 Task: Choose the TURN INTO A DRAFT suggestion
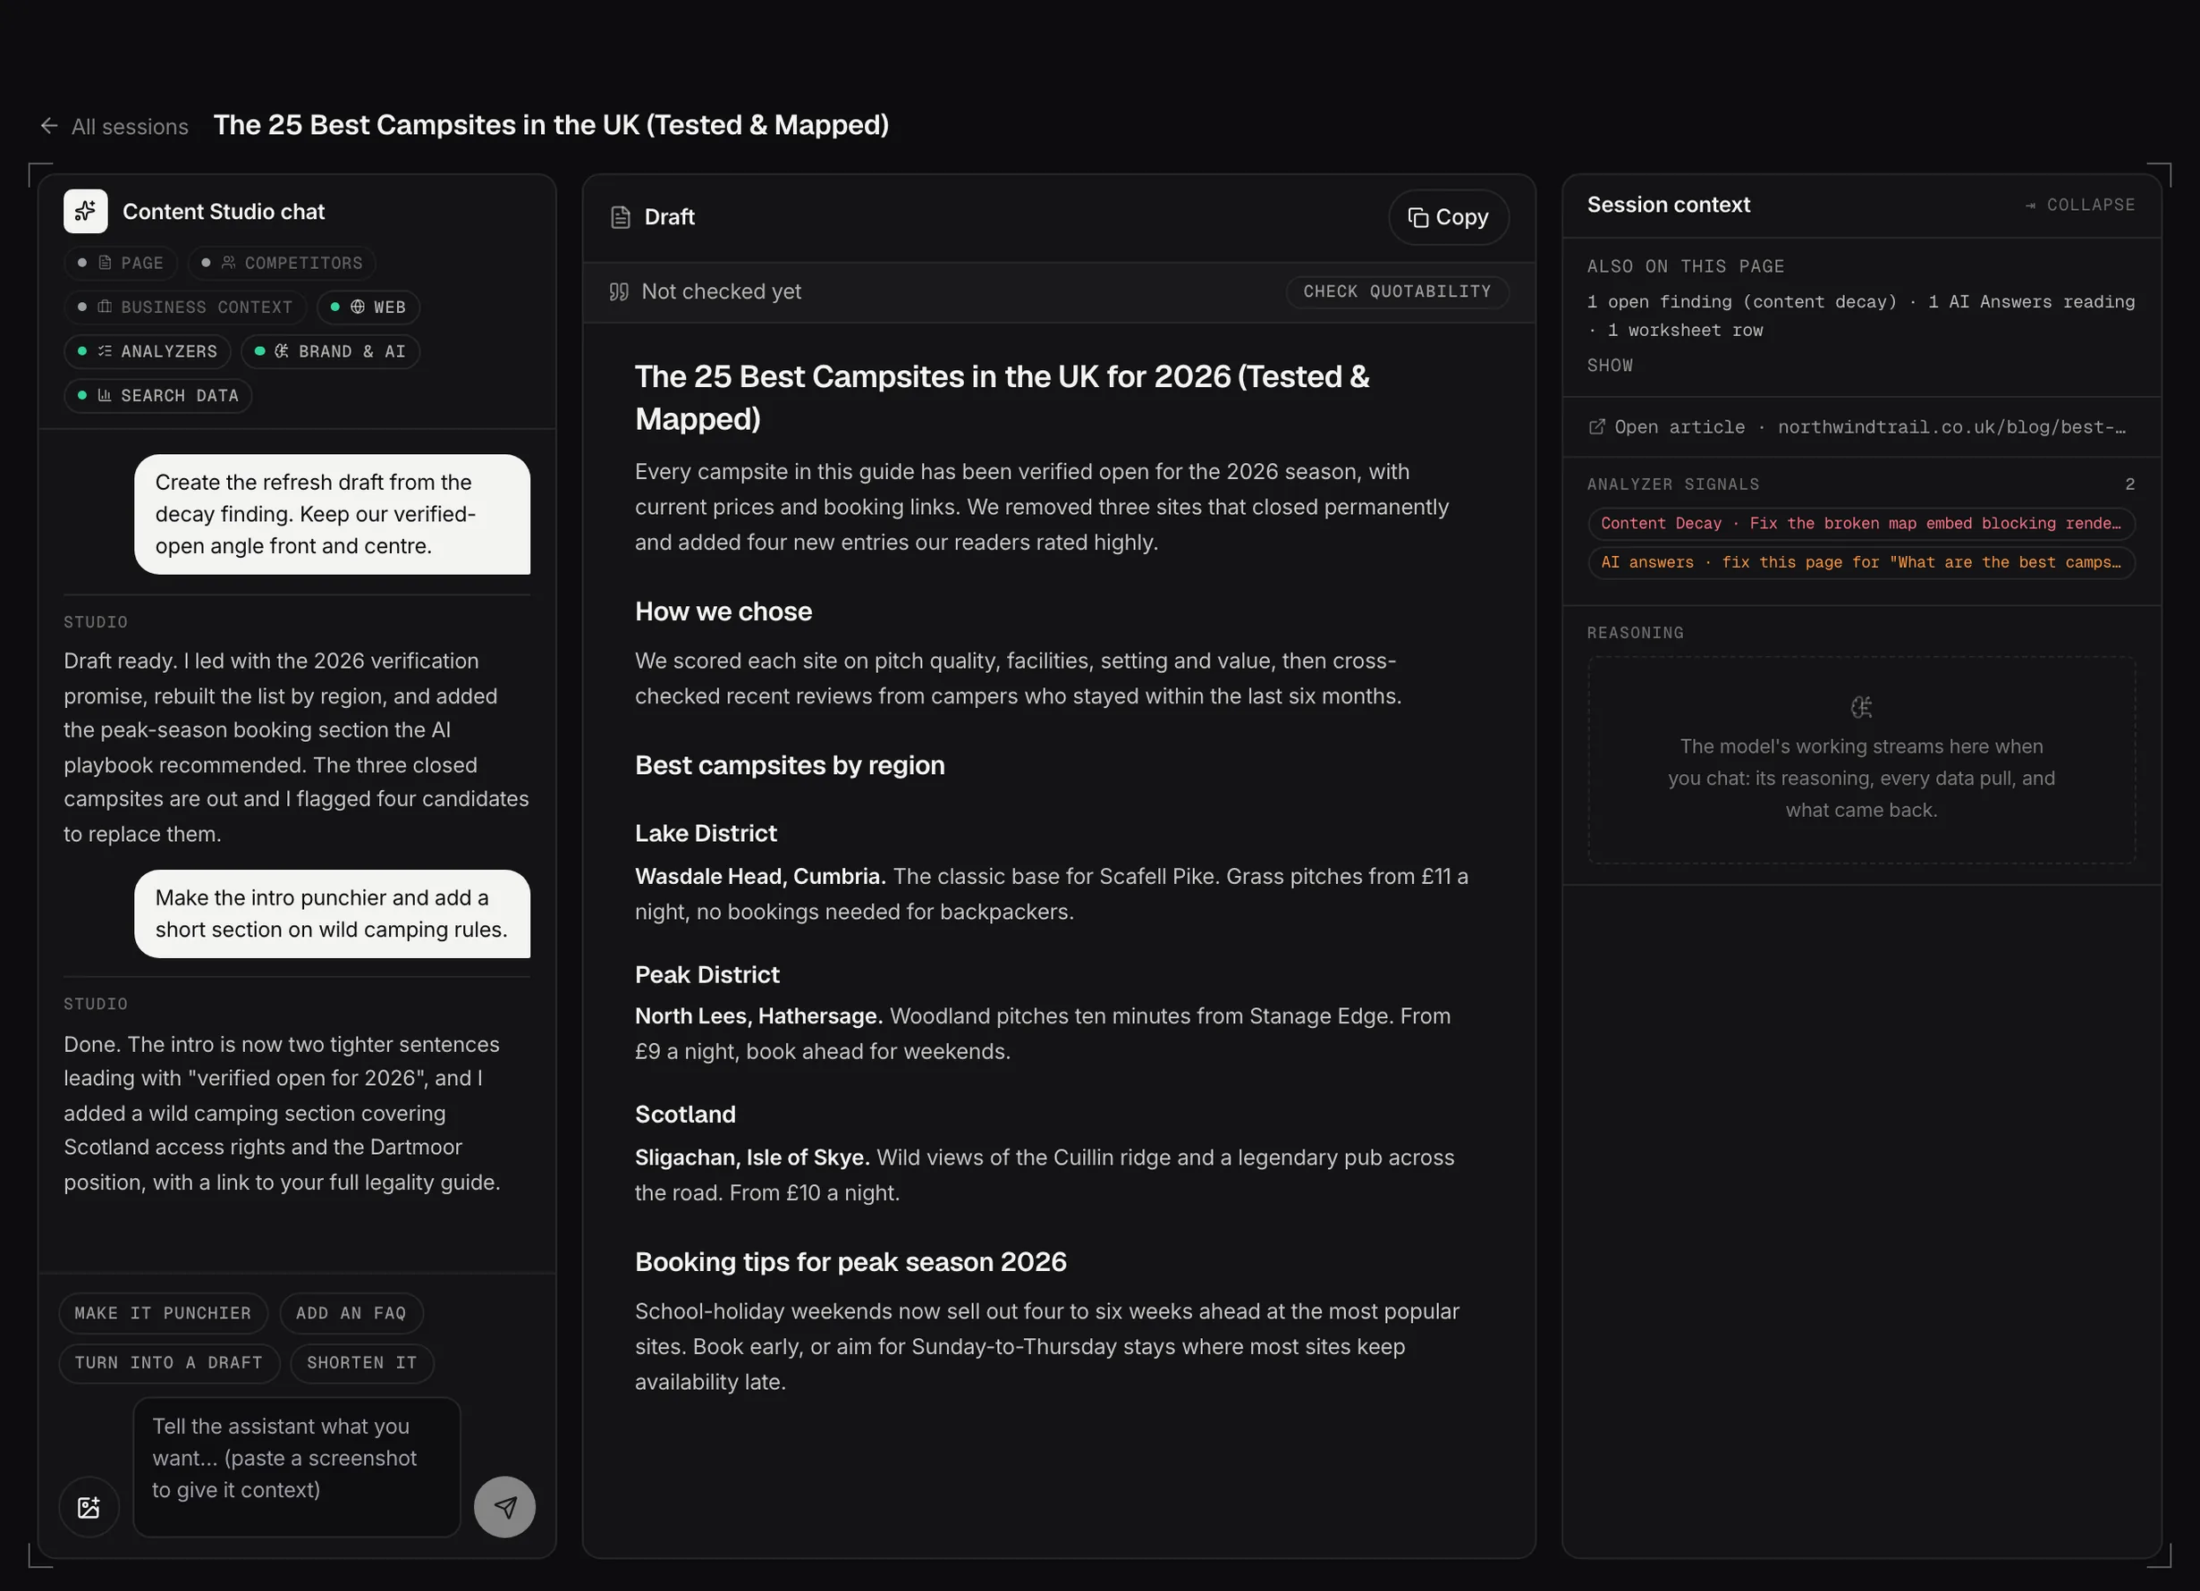click(x=169, y=1363)
